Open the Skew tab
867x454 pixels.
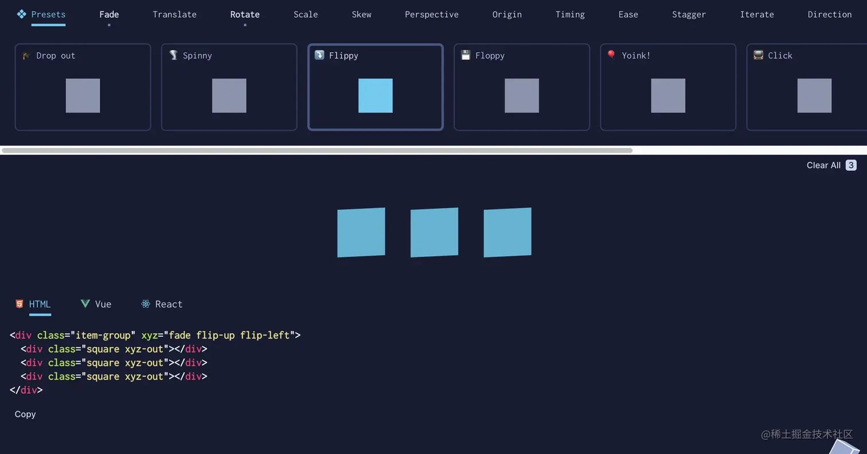pyautogui.click(x=361, y=14)
